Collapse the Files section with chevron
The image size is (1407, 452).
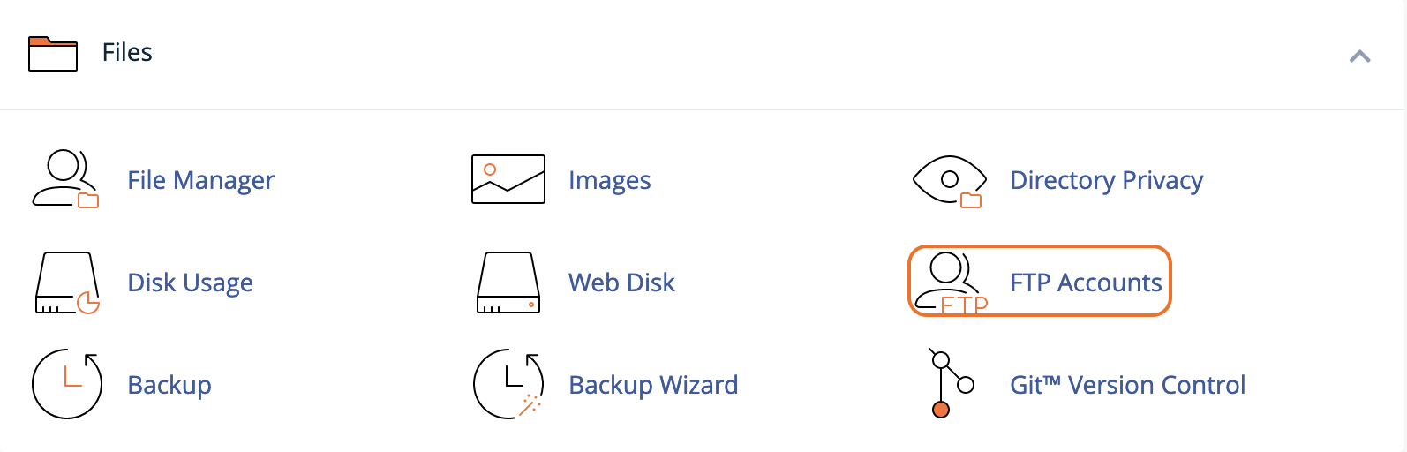[1360, 56]
